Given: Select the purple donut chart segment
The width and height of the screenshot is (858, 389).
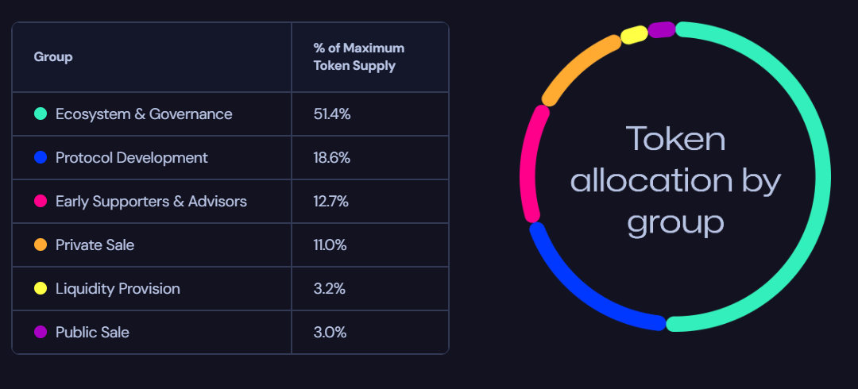Looking at the screenshot, I should [x=661, y=29].
